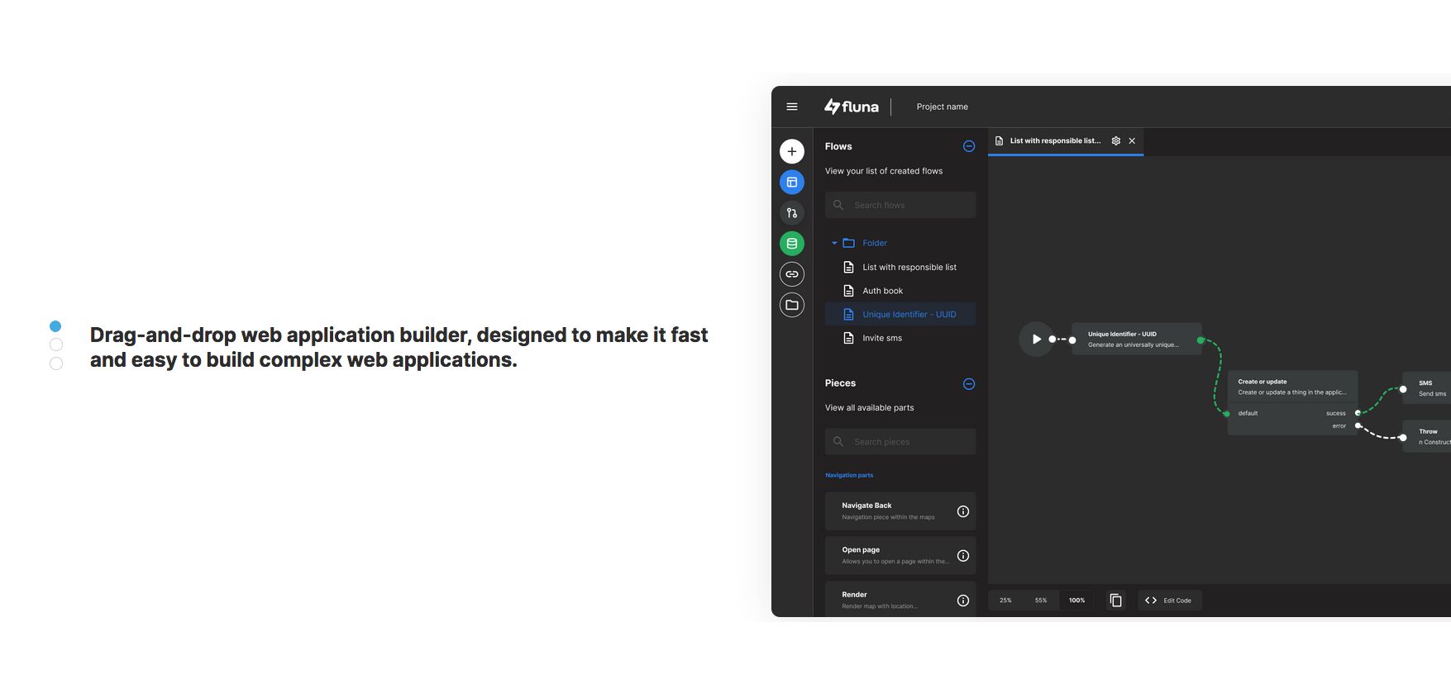This screenshot has height=684, width=1451.
Task: Click the Edit Code button
Action: [1169, 601]
